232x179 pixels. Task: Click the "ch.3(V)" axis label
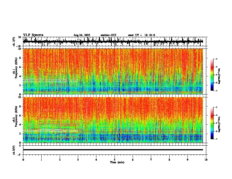pyautogui.click(x=14, y=150)
